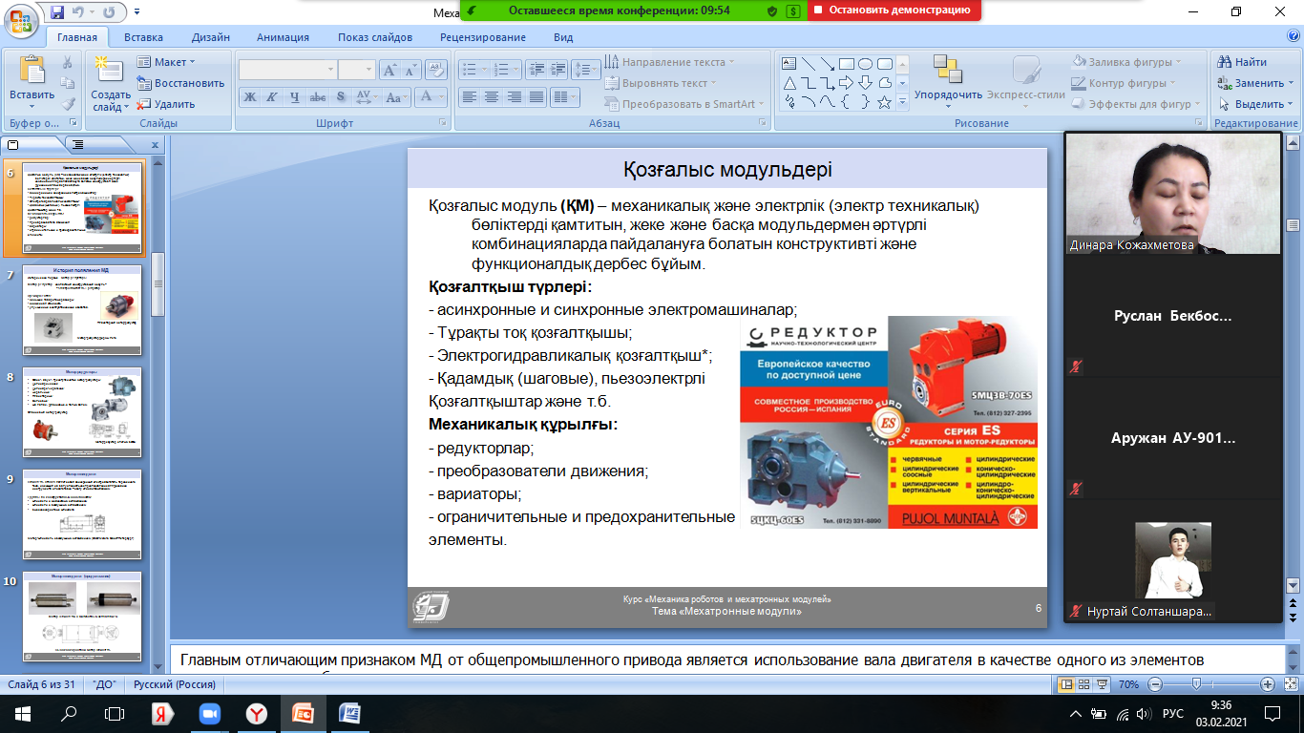Pick the rectangle shape in the gallery
The width and height of the screenshot is (1304, 733).
846,64
